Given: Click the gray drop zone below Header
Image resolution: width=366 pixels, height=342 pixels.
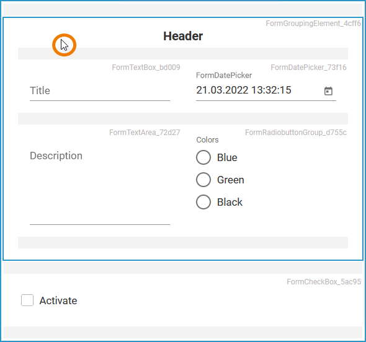Looking at the screenshot, I should point(183,54).
